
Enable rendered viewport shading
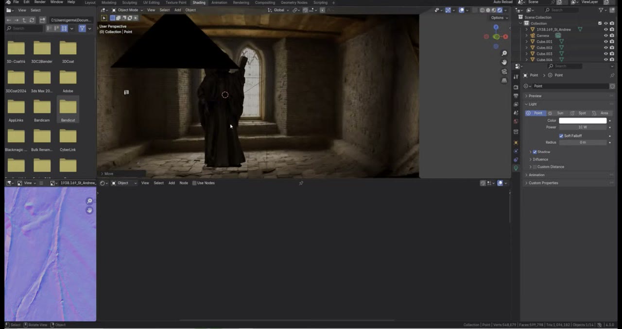500,10
